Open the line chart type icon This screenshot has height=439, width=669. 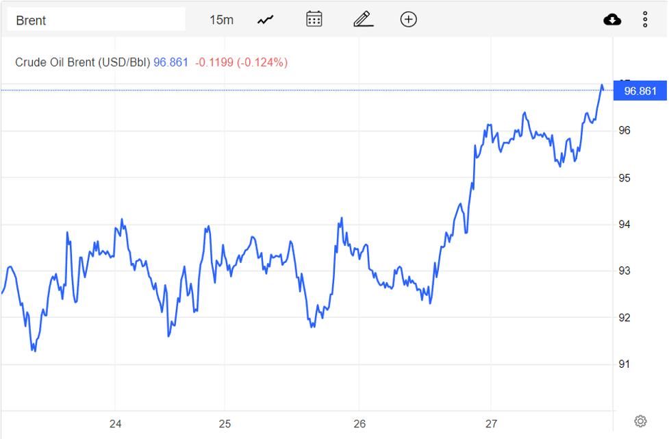click(265, 20)
